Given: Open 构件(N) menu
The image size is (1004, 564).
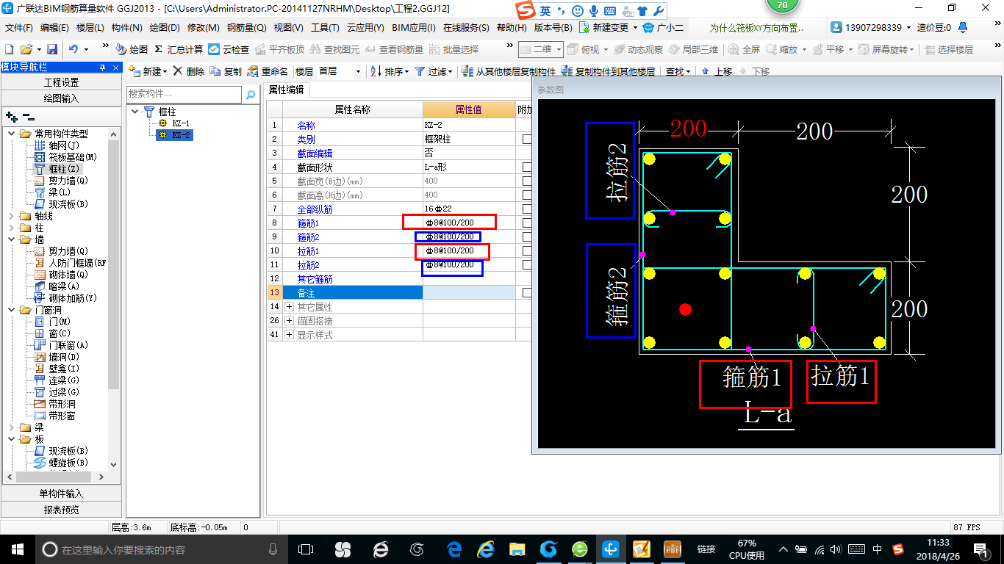Looking at the screenshot, I should (126, 28).
